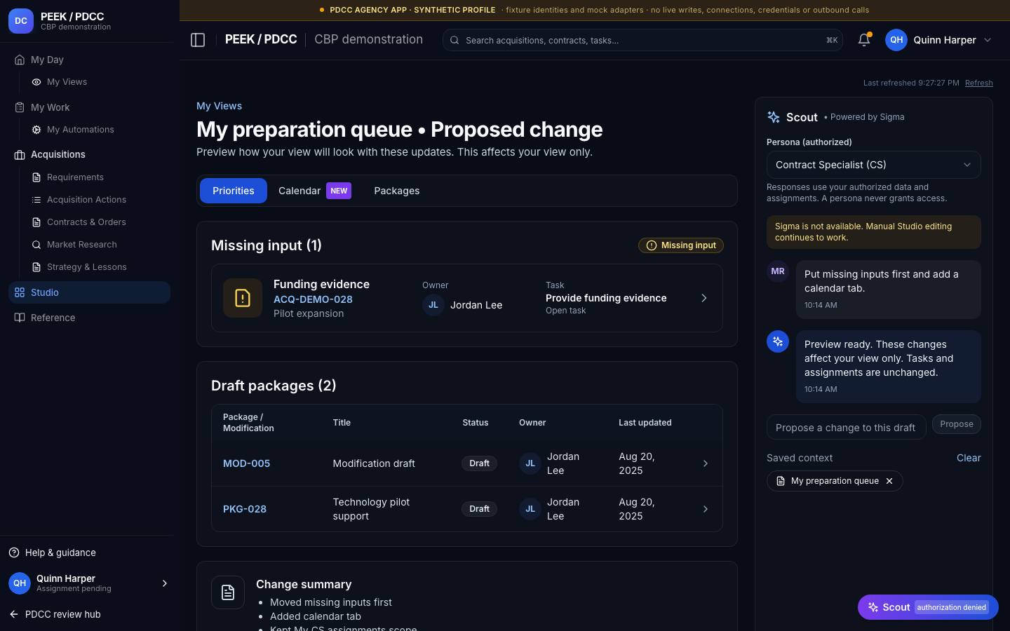1010x631 pixels.
Task: Click the QH avatar in the top bar
Action: click(x=896, y=40)
